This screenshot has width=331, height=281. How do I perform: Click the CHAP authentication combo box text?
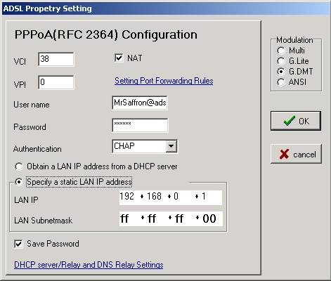tap(139, 146)
